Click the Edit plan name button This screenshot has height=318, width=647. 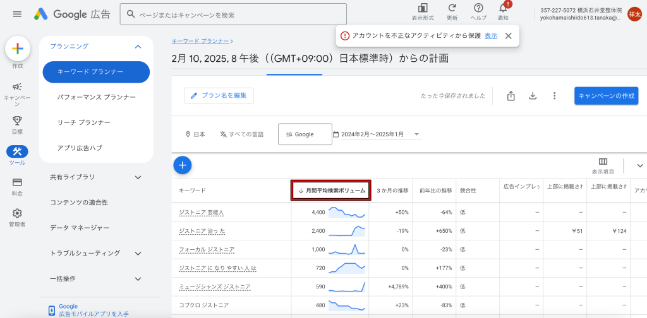point(219,96)
